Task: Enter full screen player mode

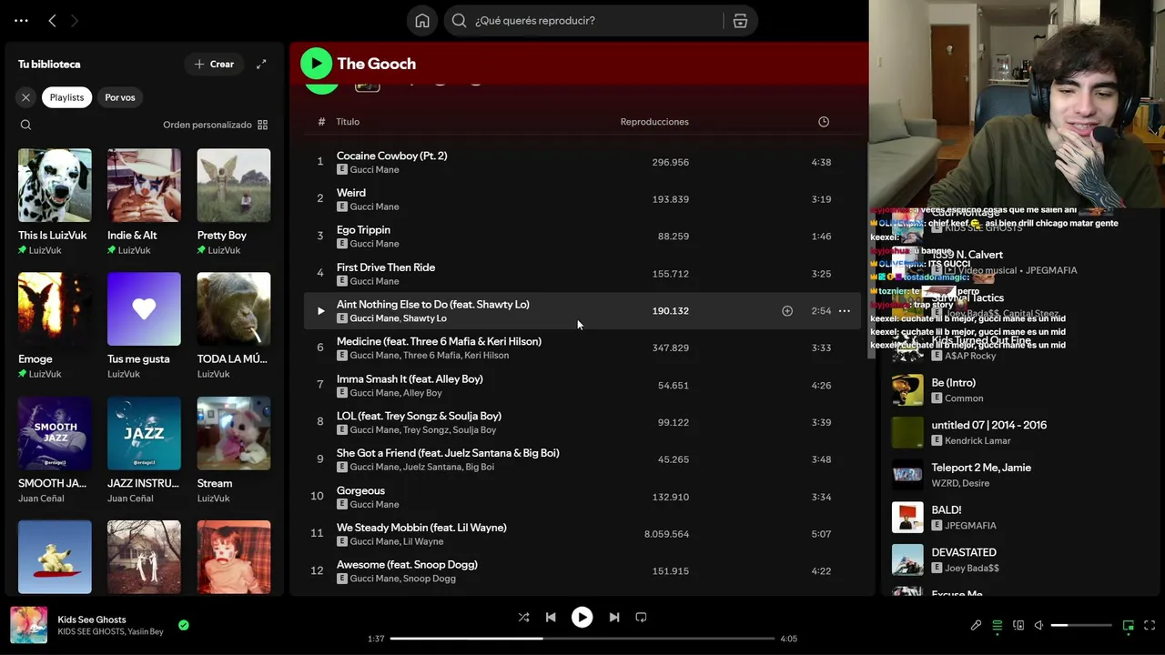Action: 1150,626
